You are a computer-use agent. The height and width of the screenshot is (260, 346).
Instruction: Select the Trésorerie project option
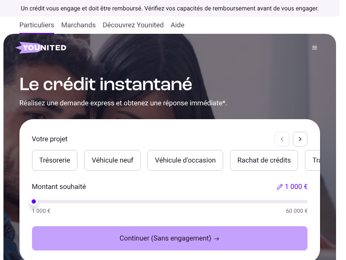54,160
